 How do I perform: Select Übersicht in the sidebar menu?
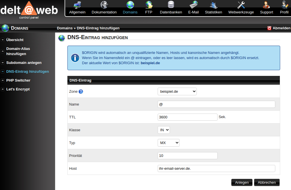15,40
